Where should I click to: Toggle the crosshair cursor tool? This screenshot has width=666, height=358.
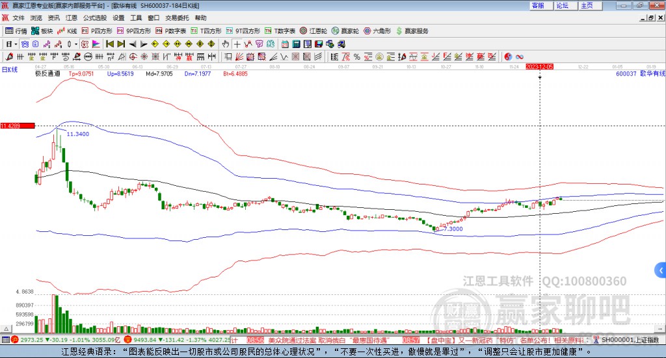pyautogui.click(x=237, y=44)
